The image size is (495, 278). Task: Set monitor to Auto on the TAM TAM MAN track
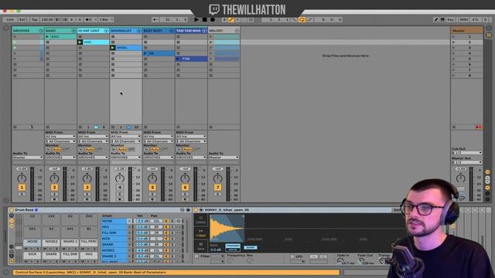(x=187, y=149)
